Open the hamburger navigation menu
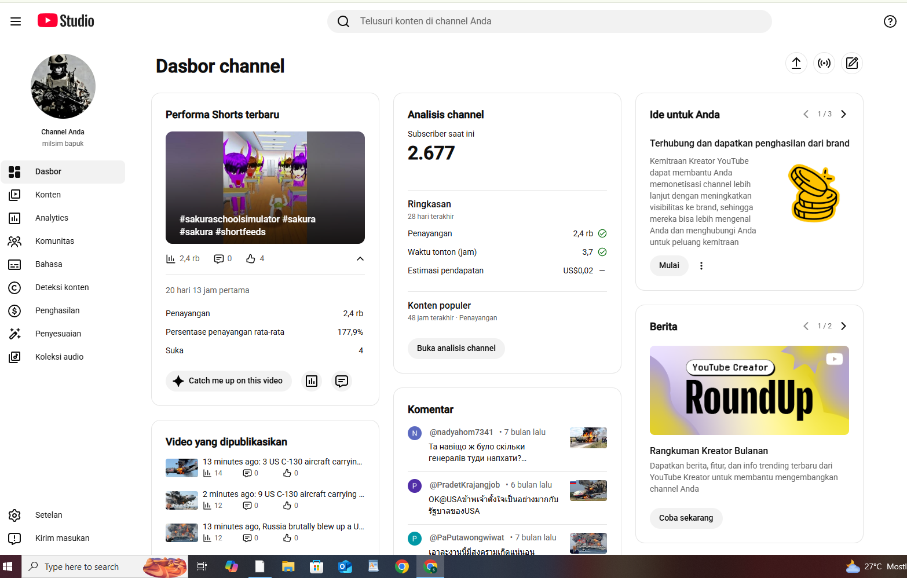This screenshot has width=907, height=578. [16, 21]
